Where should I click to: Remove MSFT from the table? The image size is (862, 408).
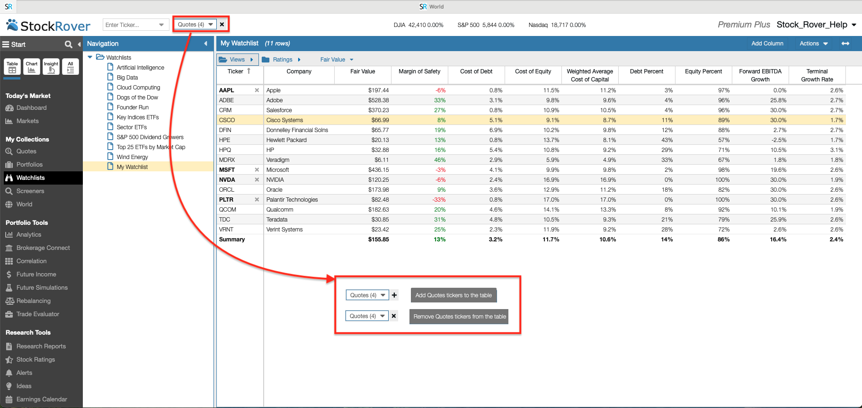(257, 170)
